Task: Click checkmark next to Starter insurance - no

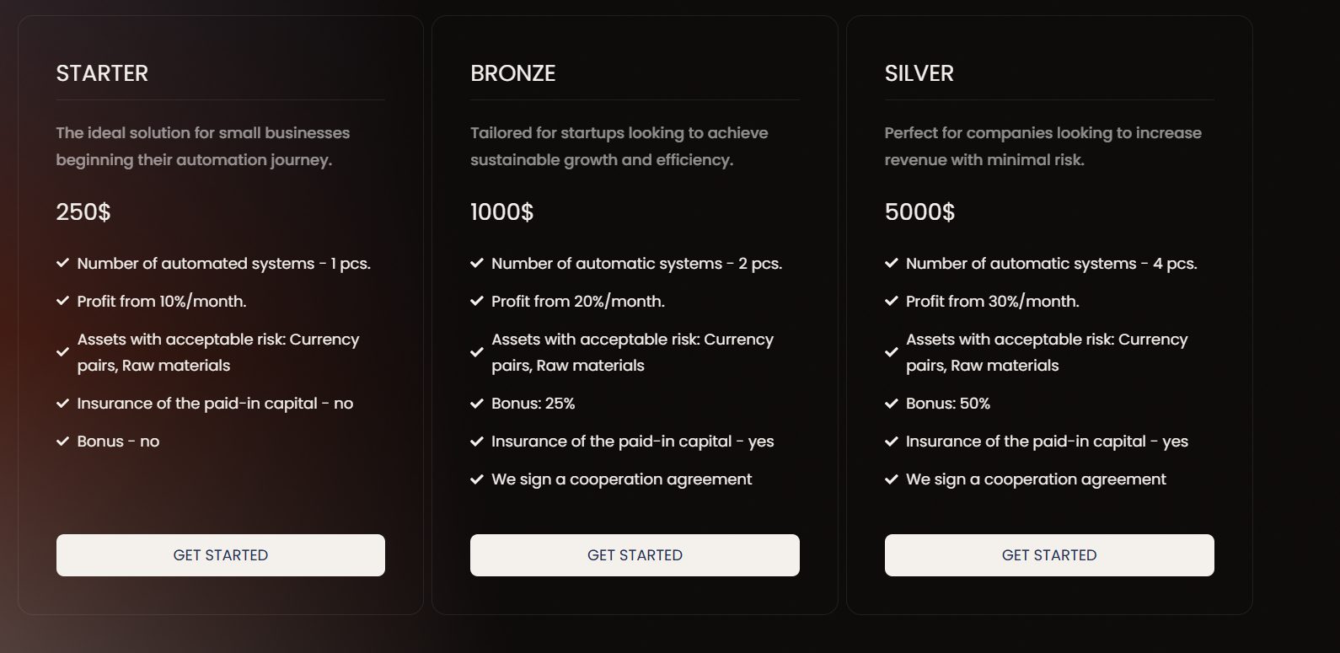Action: pyautogui.click(x=62, y=403)
